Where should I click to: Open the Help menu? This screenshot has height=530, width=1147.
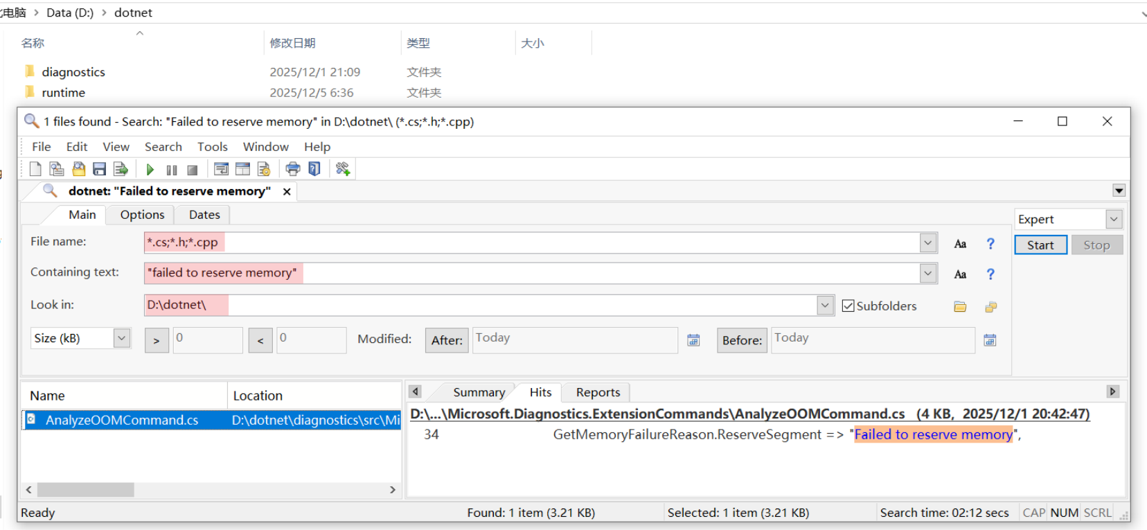click(x=317, y=147)
